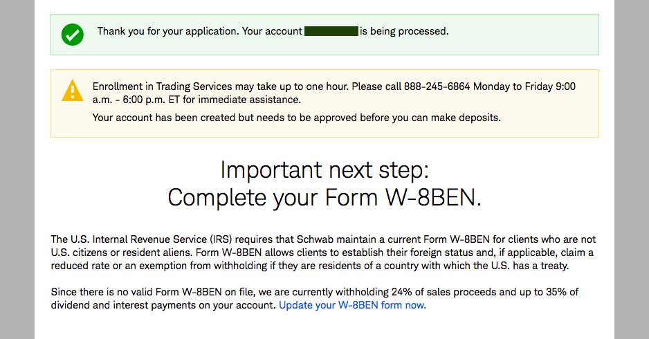
Task: Open the Update your W-8BEN form now link
Action: [x=352, y=305]
